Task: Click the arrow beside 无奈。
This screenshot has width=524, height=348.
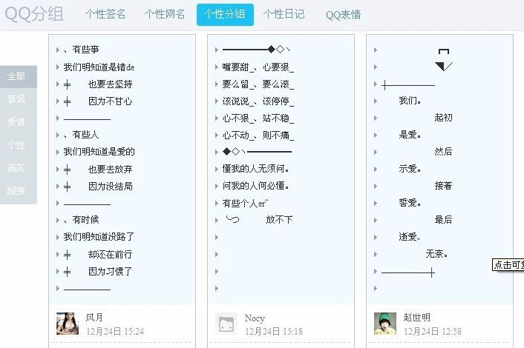Action: point(376,254)
